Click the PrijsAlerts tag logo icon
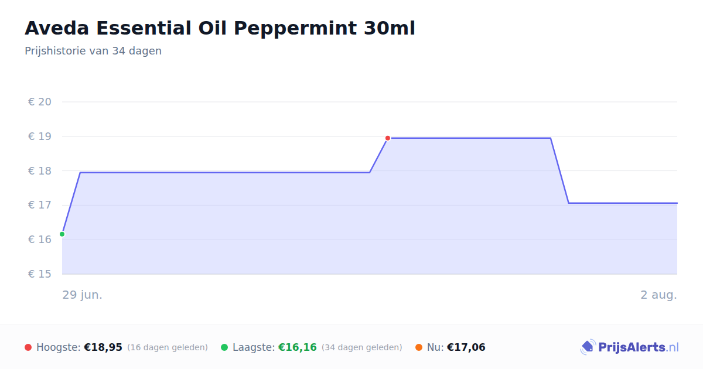The image size is (703, 369). (x=588, y=347)
